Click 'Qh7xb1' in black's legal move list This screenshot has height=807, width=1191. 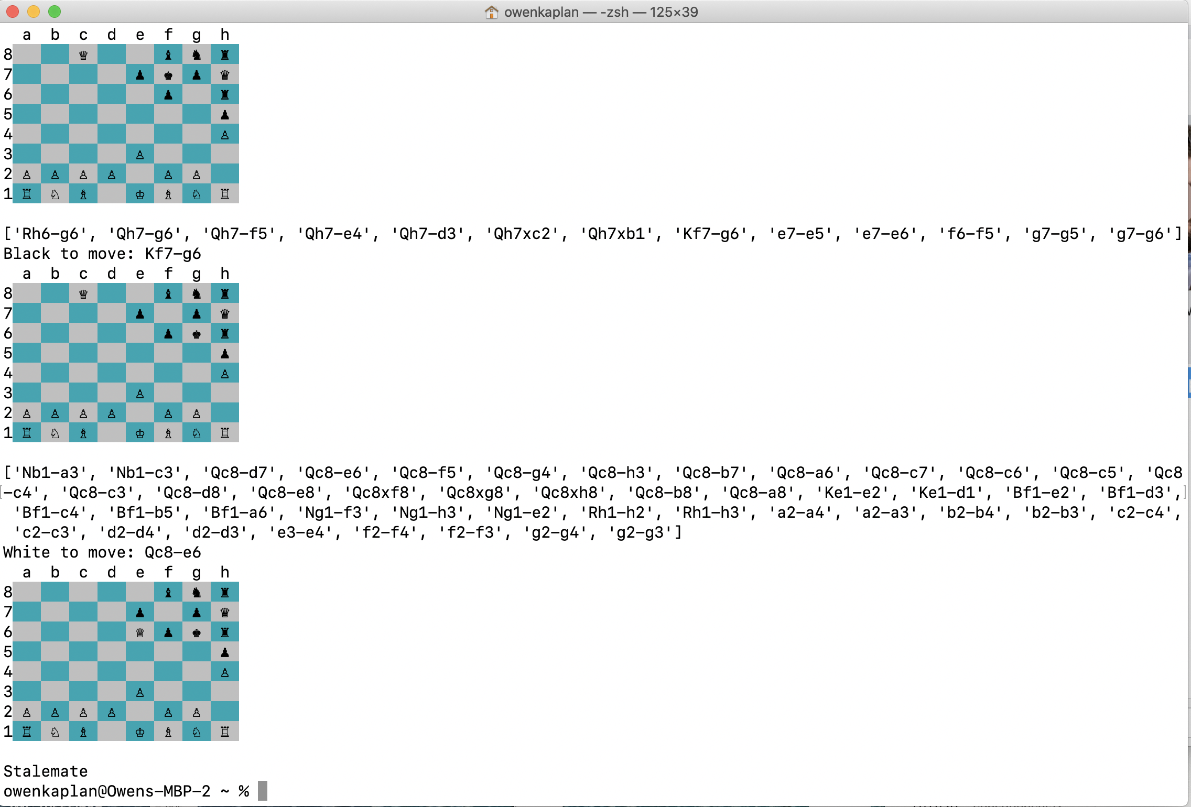616,234
